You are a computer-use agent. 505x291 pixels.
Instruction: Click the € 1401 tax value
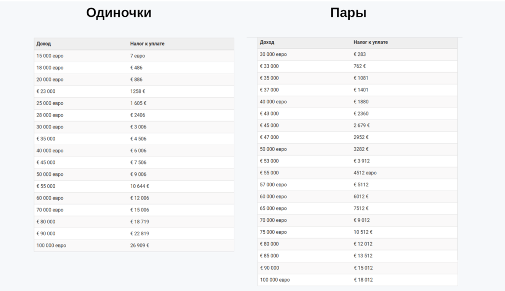(361, 90)
